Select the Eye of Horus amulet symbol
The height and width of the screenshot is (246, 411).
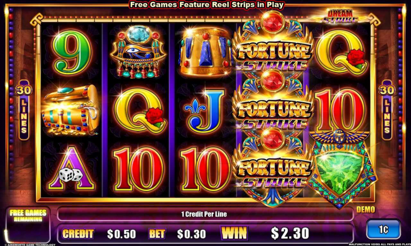pyautogui.click(x=138, y=52)
